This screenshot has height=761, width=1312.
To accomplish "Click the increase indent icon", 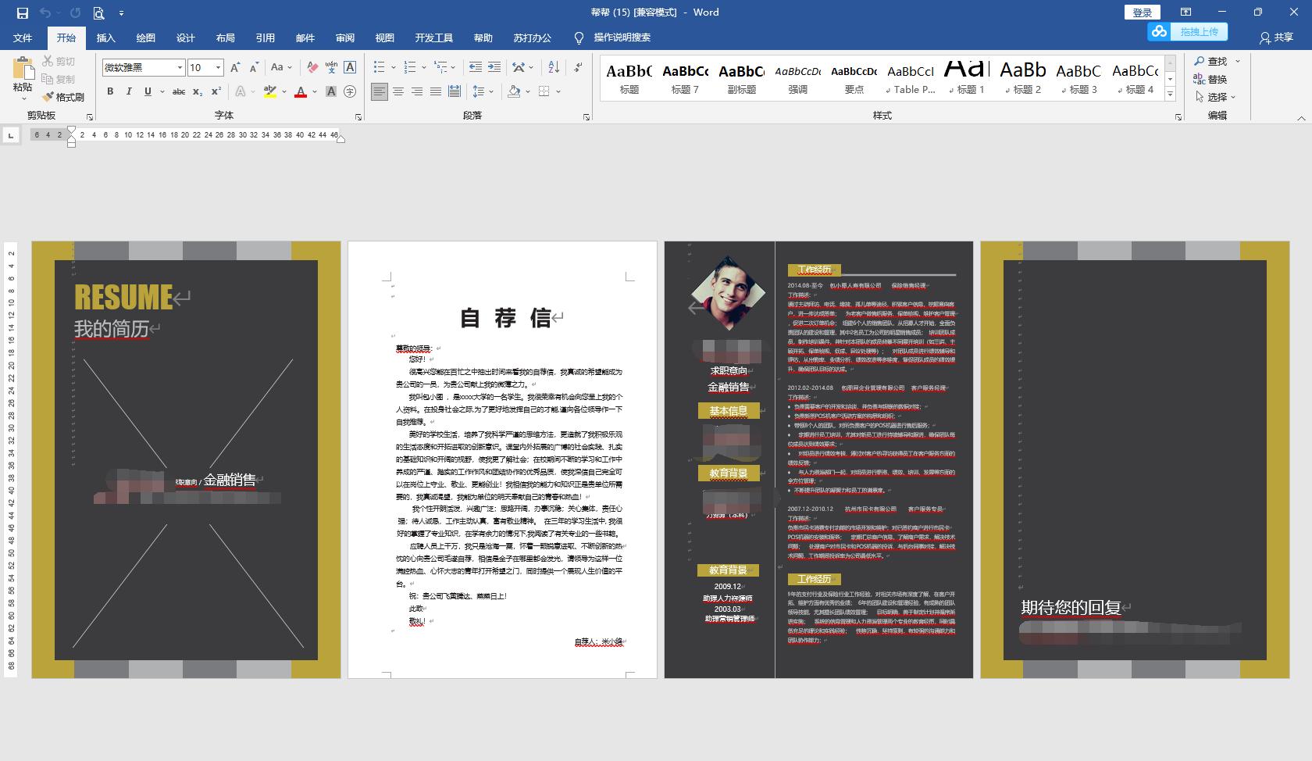I will click(x=494, y=67).
